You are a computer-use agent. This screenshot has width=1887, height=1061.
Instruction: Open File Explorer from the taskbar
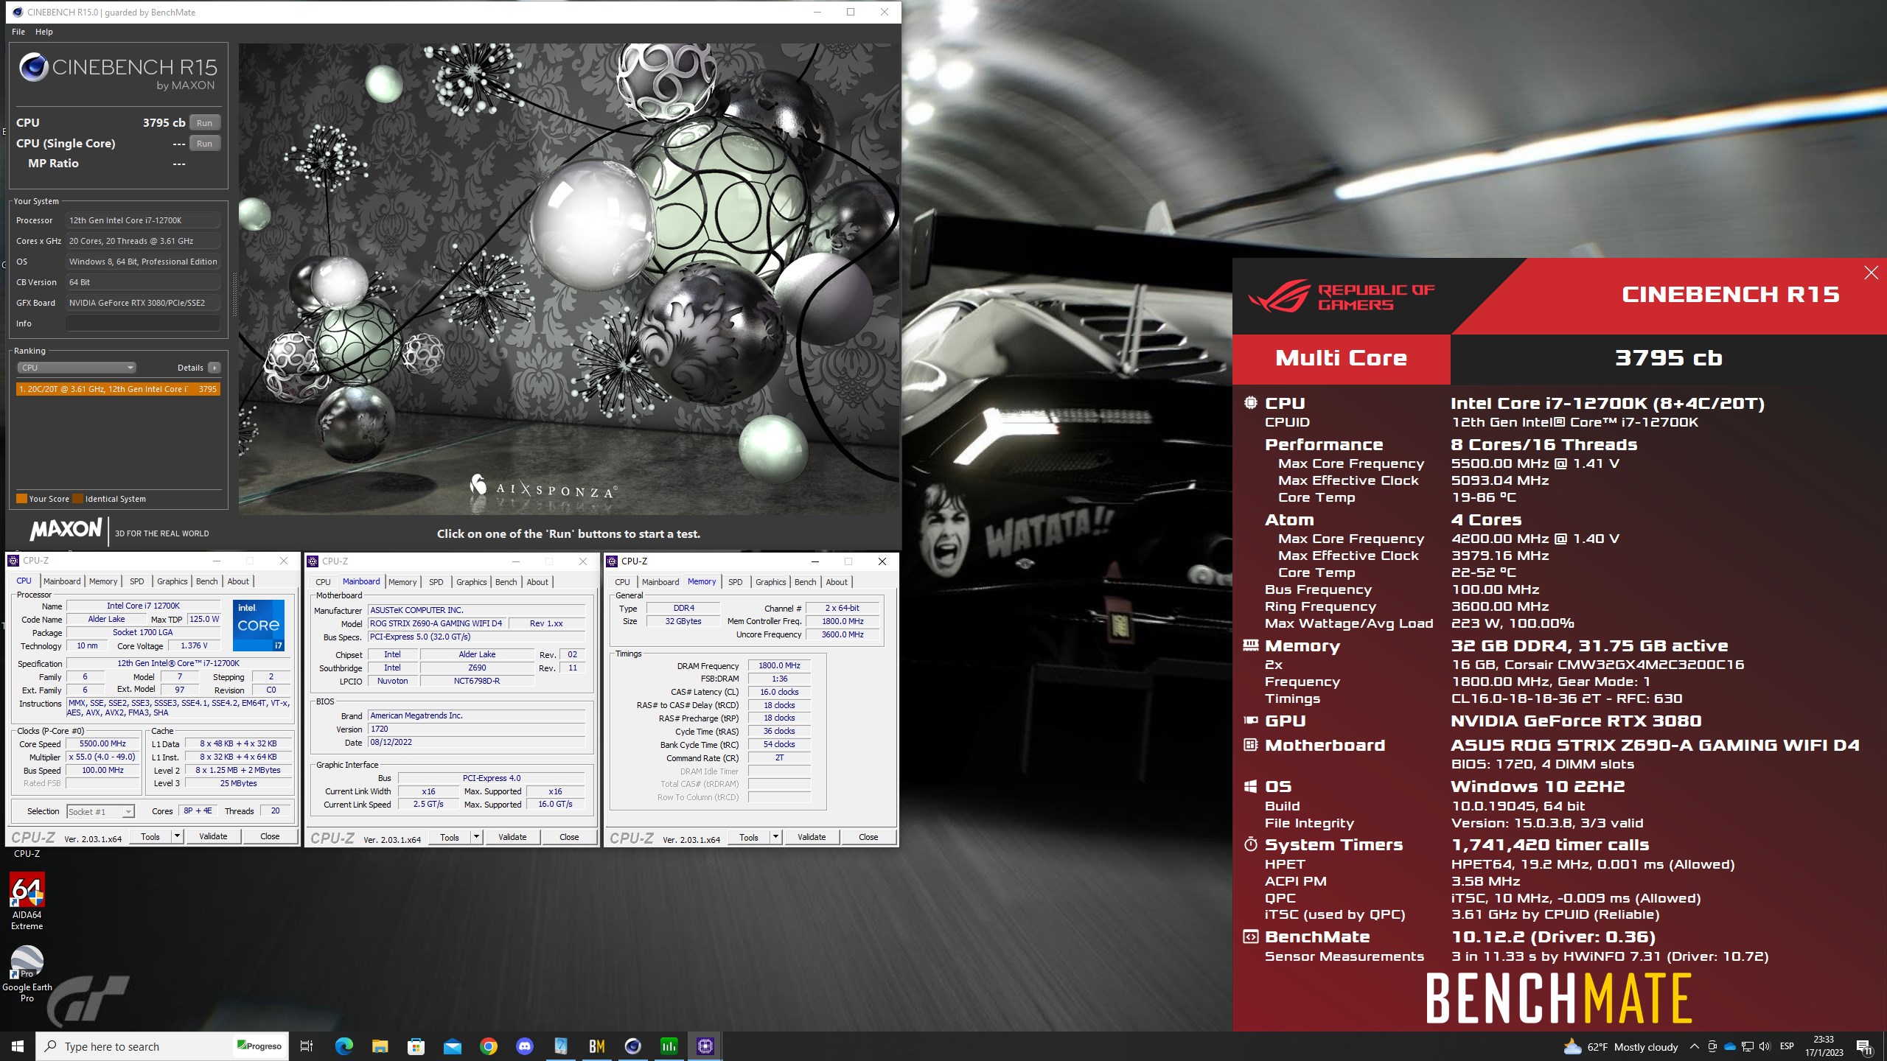[x=380, y=1046]
